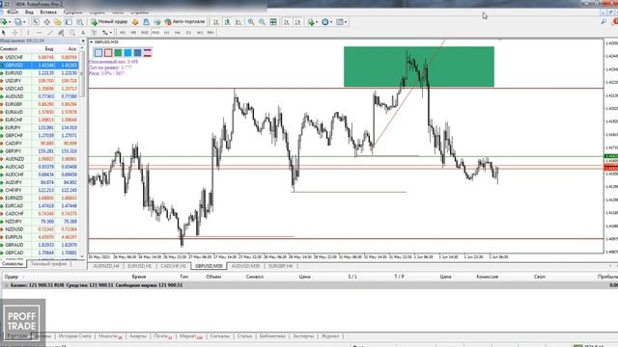618x347 pixels.
Task: Launch MetaEditor from the toolbar
Action: (135, 22)
